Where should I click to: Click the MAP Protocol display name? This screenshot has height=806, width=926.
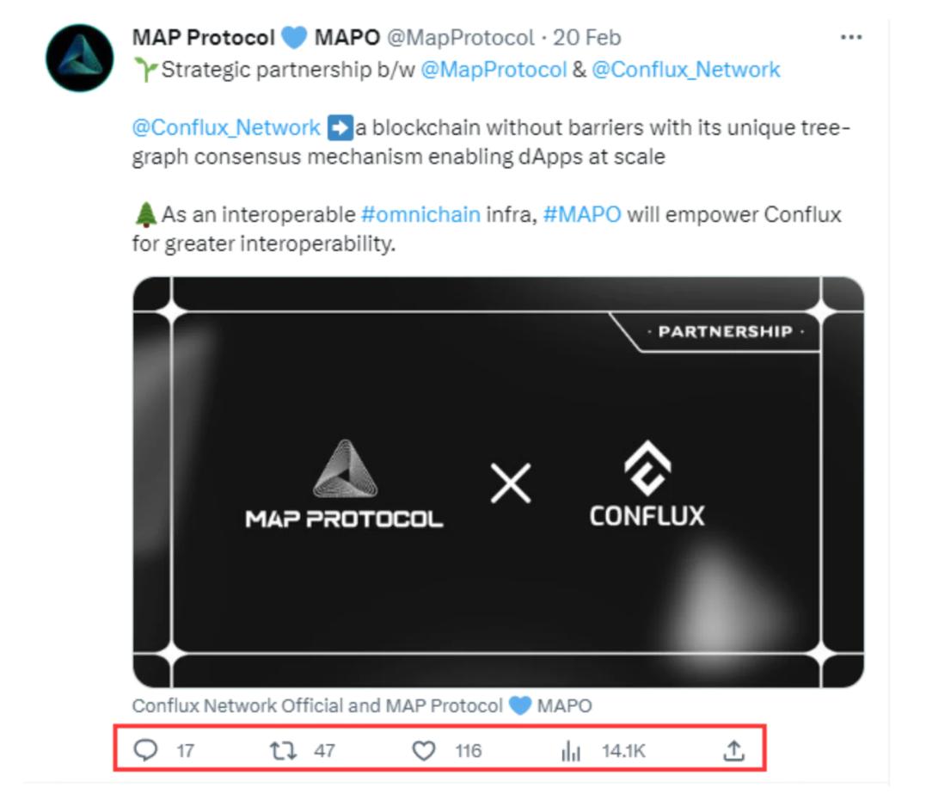pyautogui.click(x=204, y=38)
